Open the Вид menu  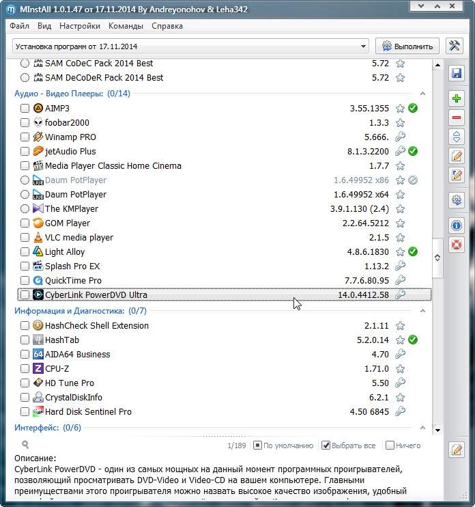[x=44, y=26]
